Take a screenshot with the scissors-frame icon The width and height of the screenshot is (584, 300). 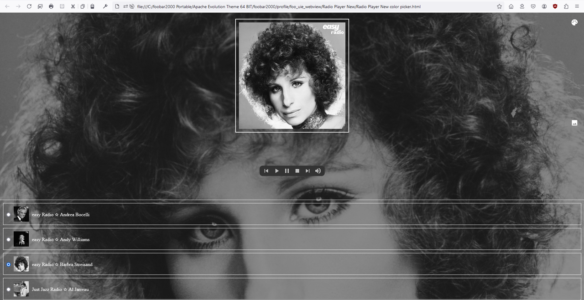click(40, 6)
